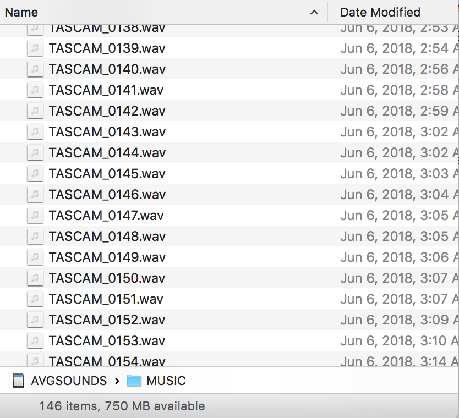Screen dimensions: 459x418
Task: Click the TASCAM_0144.wav audio file icon
Action: point(35,153)
